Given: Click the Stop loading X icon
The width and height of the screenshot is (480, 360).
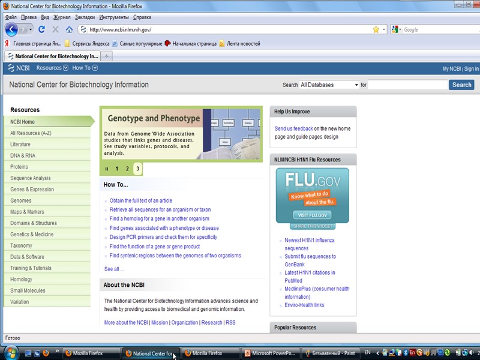Looking at the screenshot, I should pyautogui.click(x=55, y=29).
